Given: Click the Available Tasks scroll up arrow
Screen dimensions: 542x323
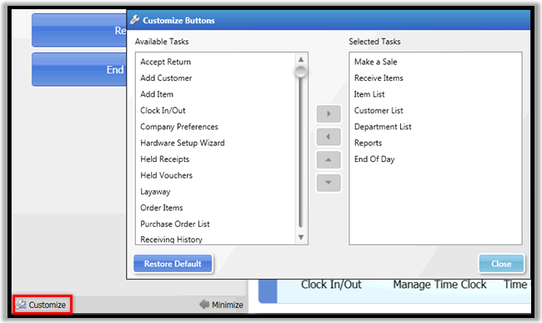Looking at the screenshot, I should point(301,59).
